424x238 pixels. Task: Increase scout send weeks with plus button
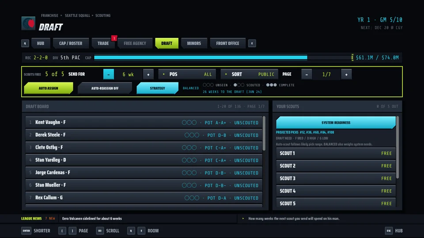pyautogui.click(x=148, y=74)
